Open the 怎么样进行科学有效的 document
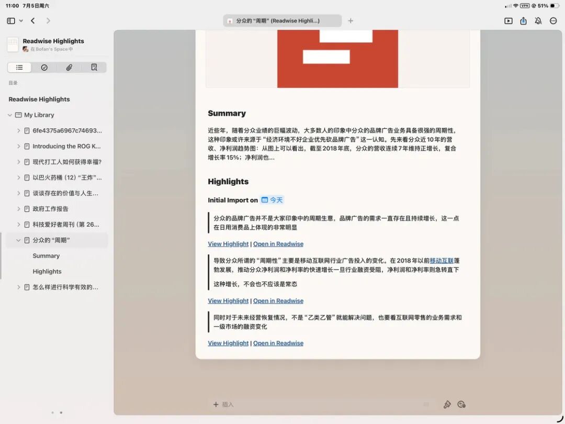Viewport: 565px width, 424px height. pyautogui.click(x=65, y=287)
